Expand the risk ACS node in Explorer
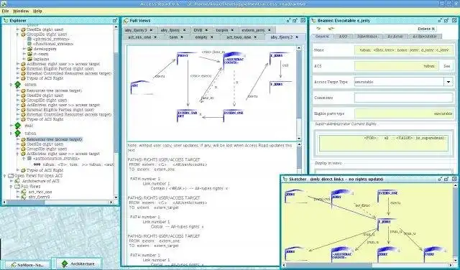 [x=11, y=126]
